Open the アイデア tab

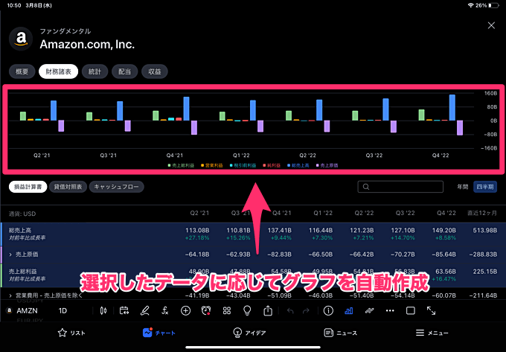pyautogui.click(x=249, y=333)
